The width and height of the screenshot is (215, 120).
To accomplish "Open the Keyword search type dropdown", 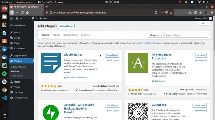I will pos(156,35).
